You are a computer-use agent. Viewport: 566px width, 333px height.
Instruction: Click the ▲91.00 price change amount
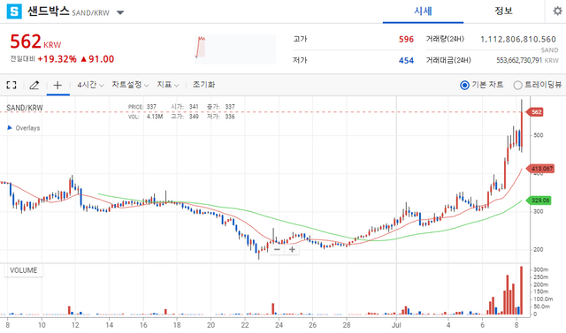(x=97, y=59)
